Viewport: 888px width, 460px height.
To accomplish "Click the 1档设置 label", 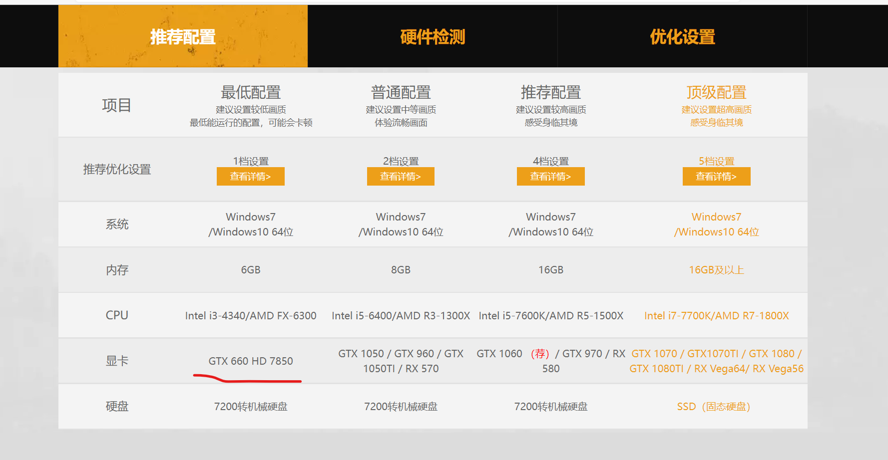I will click(251, 161).
